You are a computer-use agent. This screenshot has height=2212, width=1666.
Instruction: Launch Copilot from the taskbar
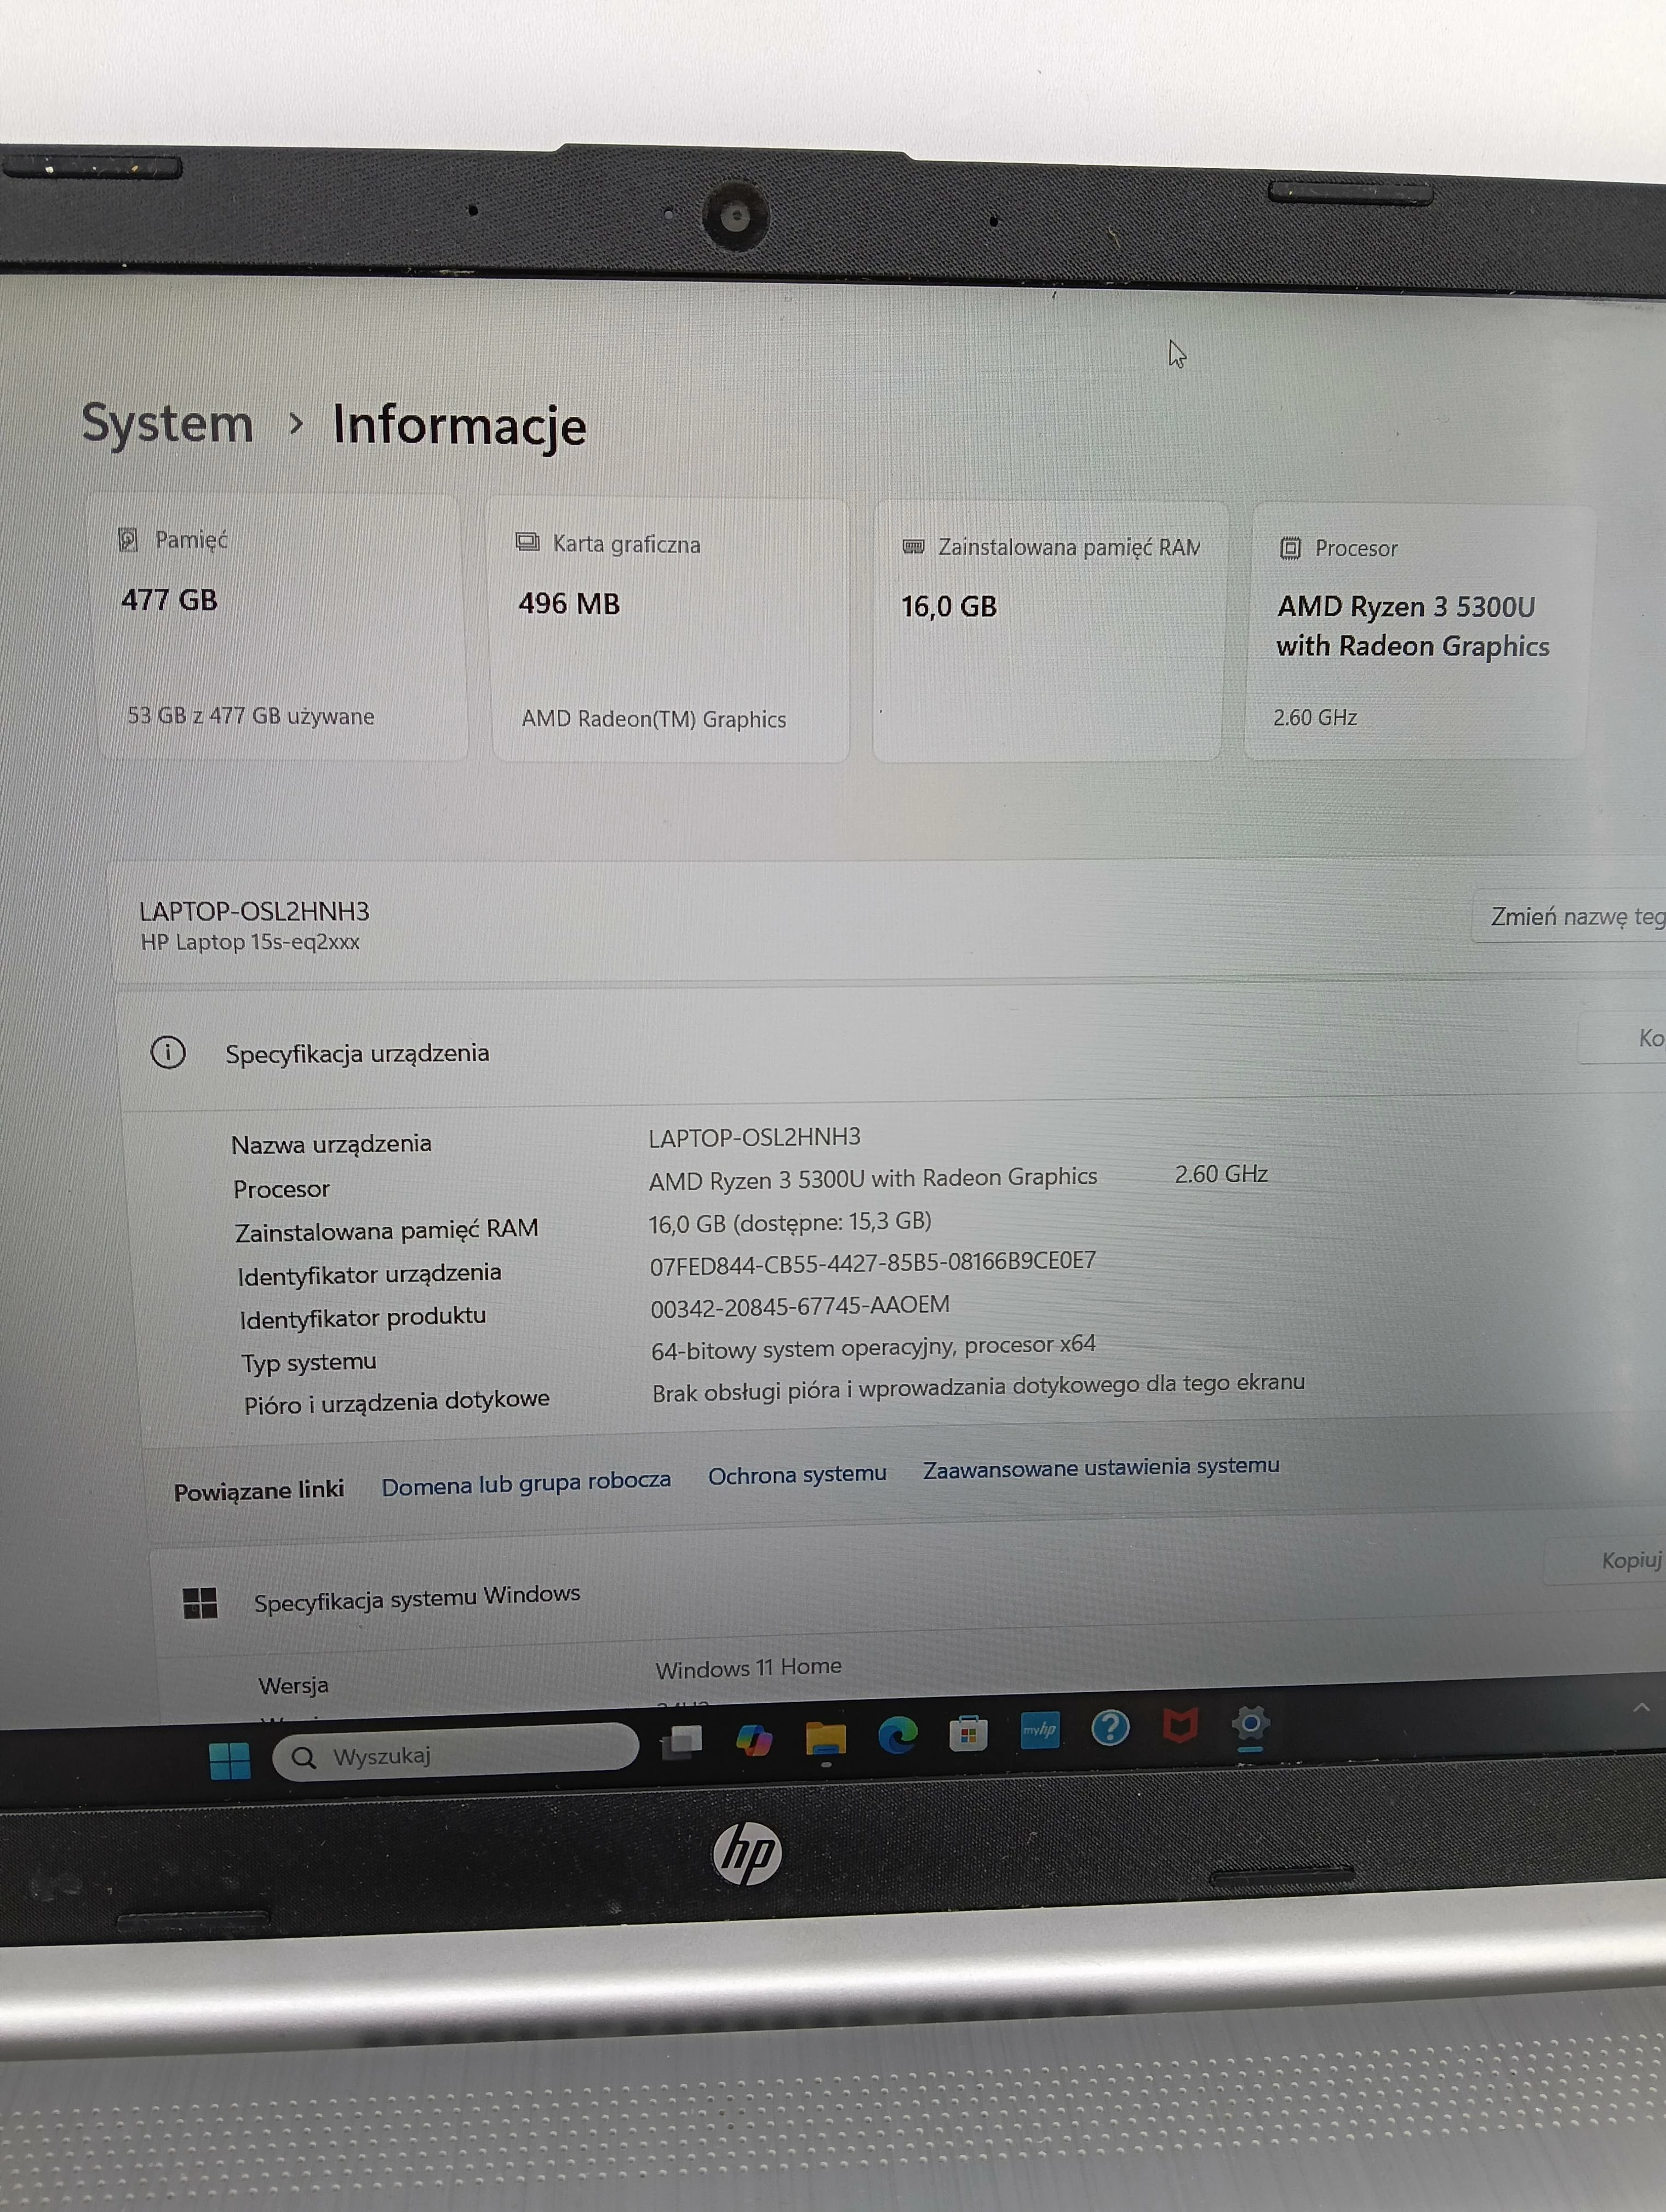(x=753, y=1740)
